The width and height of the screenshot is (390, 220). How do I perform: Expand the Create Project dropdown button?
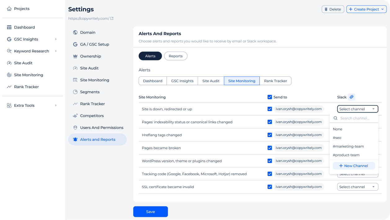[x=366, y=9]
